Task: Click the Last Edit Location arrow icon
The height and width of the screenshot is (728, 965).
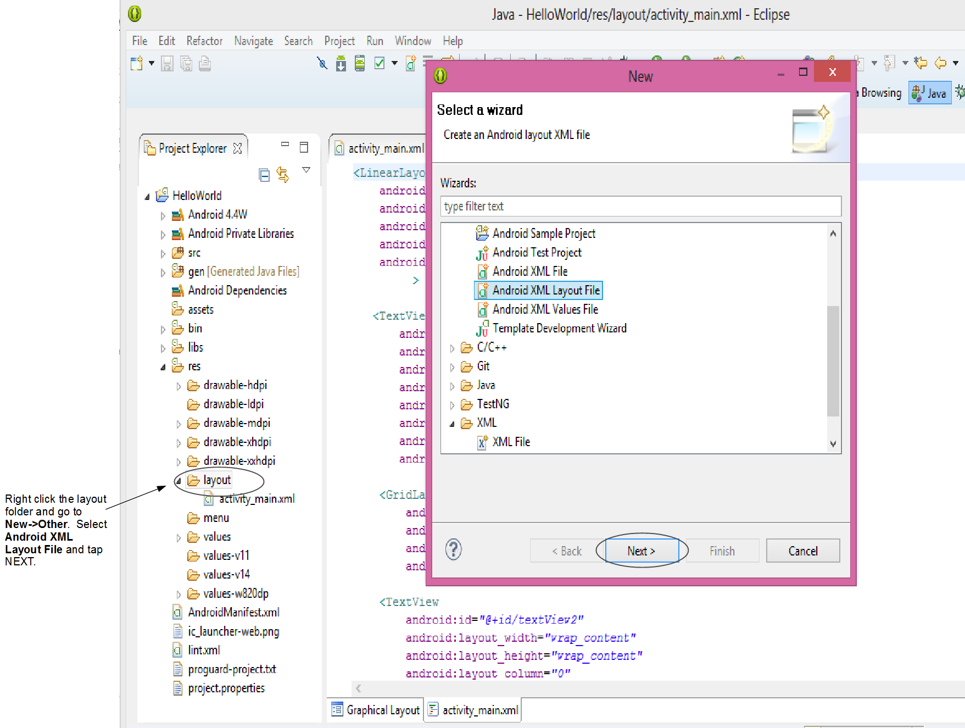Action: (x=921, y=63)
